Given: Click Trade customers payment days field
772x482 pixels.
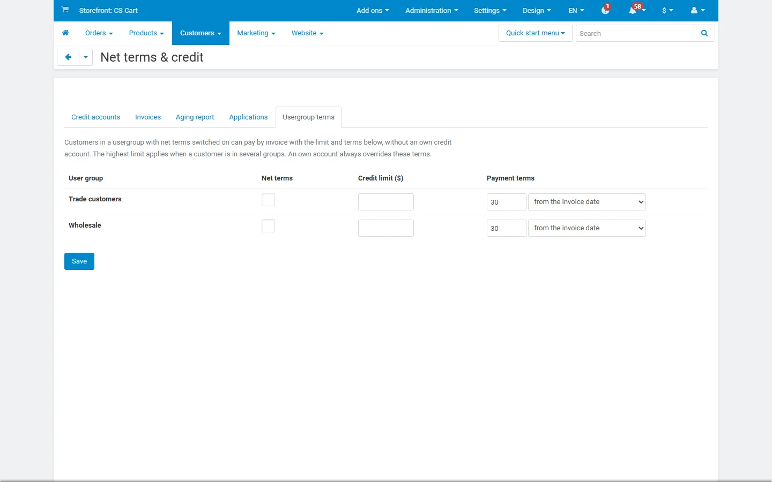Looking at the screenshot, I should pyautogui.click(x=506, y=202).
